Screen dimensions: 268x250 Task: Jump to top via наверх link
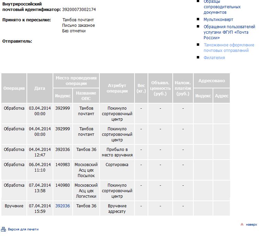[251, 225]
